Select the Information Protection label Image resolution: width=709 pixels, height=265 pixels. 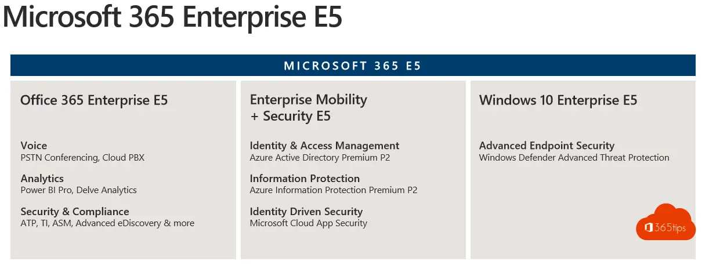point(305,179)
